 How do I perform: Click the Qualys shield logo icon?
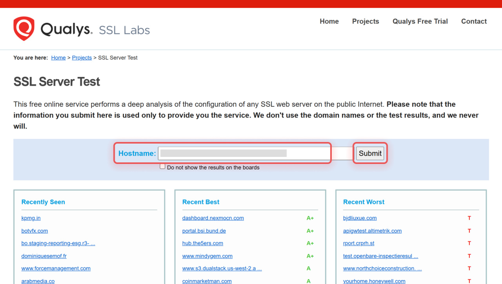point(24,29)
